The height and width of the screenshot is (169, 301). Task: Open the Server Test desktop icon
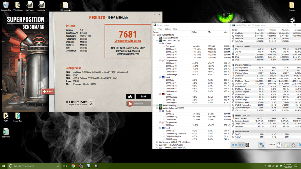click(x=18, y=117)
